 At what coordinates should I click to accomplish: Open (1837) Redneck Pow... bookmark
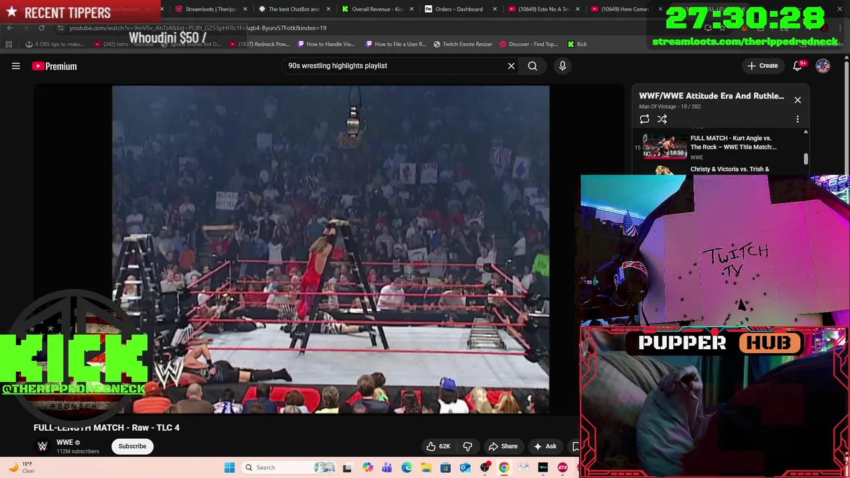coord(260,44)
